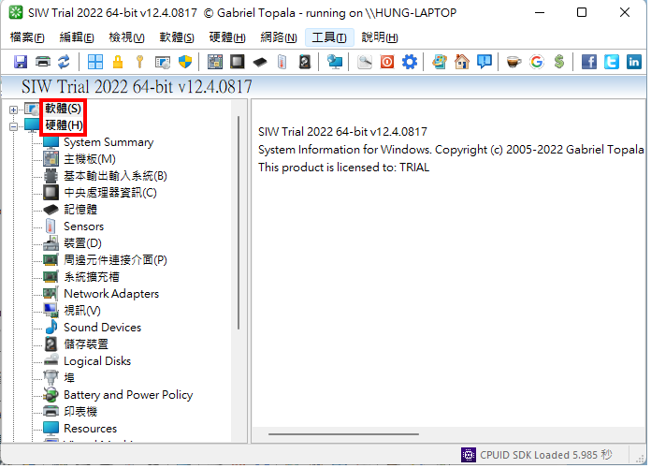Click the red power shutdown toolbar icon
The width and height of the screenshot is (651, 468).
[387, 63]
